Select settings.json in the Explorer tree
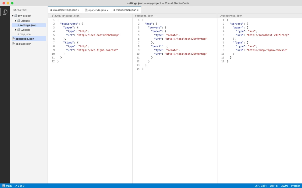302x188 pixels. tap(29, 25)
